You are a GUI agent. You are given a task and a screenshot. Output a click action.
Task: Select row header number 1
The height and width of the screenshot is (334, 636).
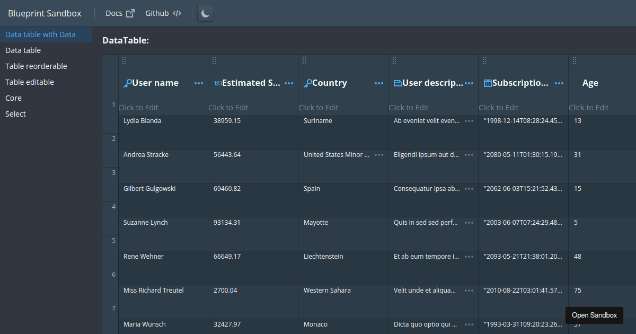(110, 117)
